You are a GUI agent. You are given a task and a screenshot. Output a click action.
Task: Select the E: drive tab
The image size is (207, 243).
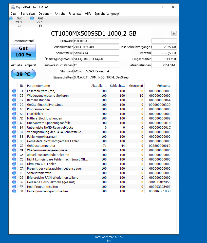point(40,22)
